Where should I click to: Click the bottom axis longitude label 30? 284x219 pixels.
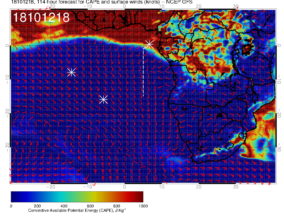pos(236,187)
